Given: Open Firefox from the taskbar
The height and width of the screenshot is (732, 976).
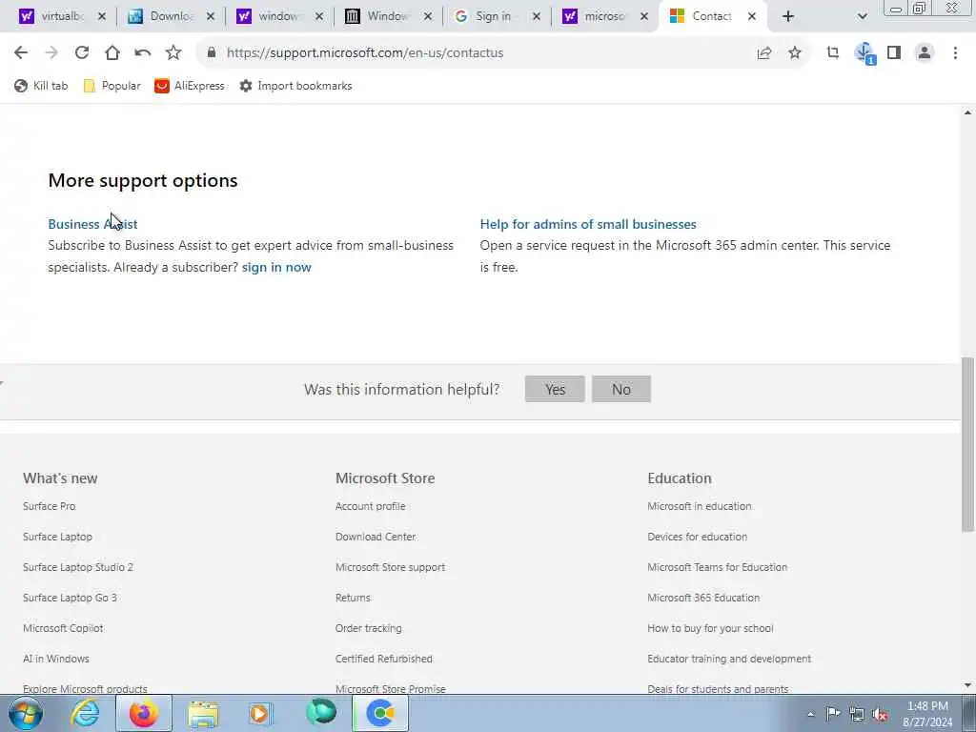Looking at the screenshot, I should (144, 713).
